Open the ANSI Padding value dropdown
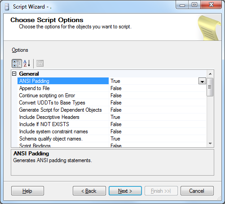This screenshot has height=204, width=225. 202,81
